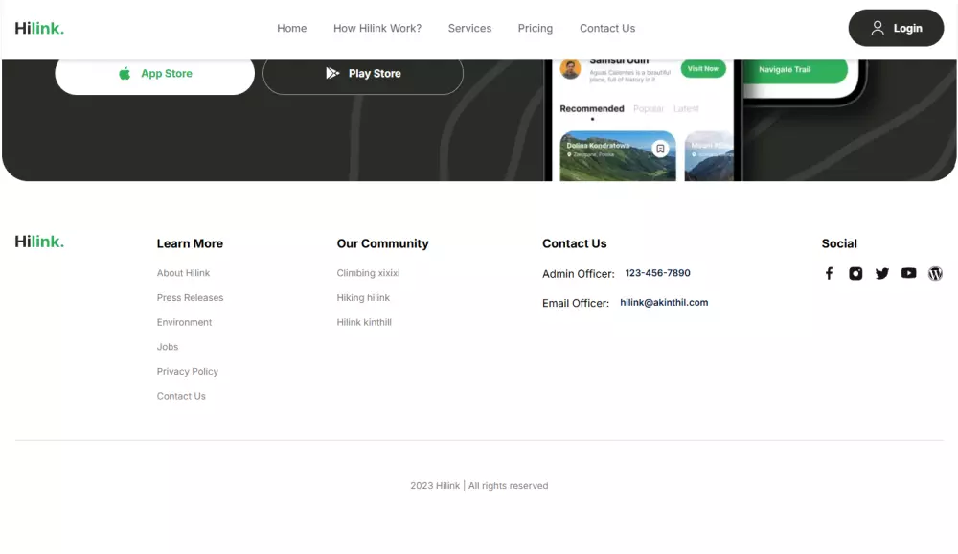Open Environment footer link

click(x=184, y=322)
